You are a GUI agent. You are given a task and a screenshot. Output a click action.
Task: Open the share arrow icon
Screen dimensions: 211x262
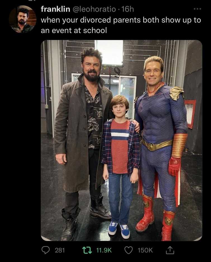(x=170, y=250)
